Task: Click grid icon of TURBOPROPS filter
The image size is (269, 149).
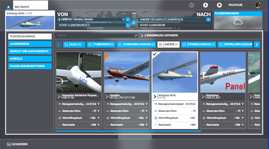Action: (90, 45)
